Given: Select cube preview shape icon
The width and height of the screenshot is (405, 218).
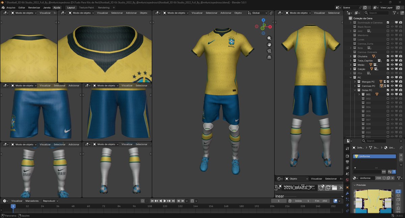Looking at the screenshot, I should pos(398,200).
